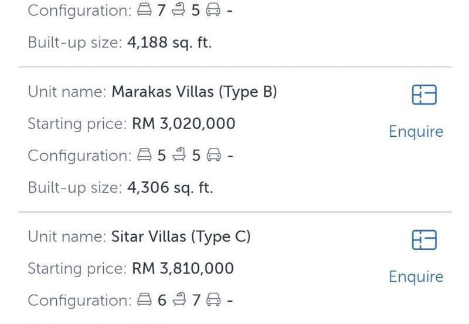Click the bathtub icon in Sitar Villas configuration
Screen dimensions: 469x324
point(179,301)
